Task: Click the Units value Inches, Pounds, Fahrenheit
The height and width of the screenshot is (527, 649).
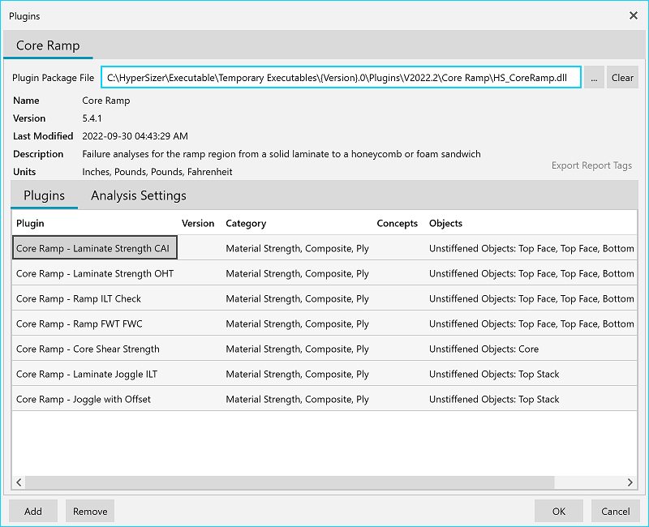Action: pyautogui.click(x=157, y=172)
